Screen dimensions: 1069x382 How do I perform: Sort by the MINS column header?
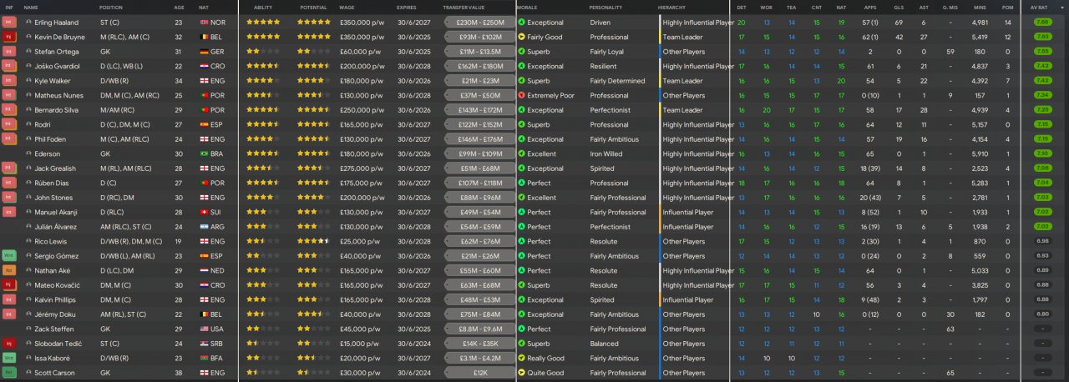pyautogui.click(x=980, y=7)
